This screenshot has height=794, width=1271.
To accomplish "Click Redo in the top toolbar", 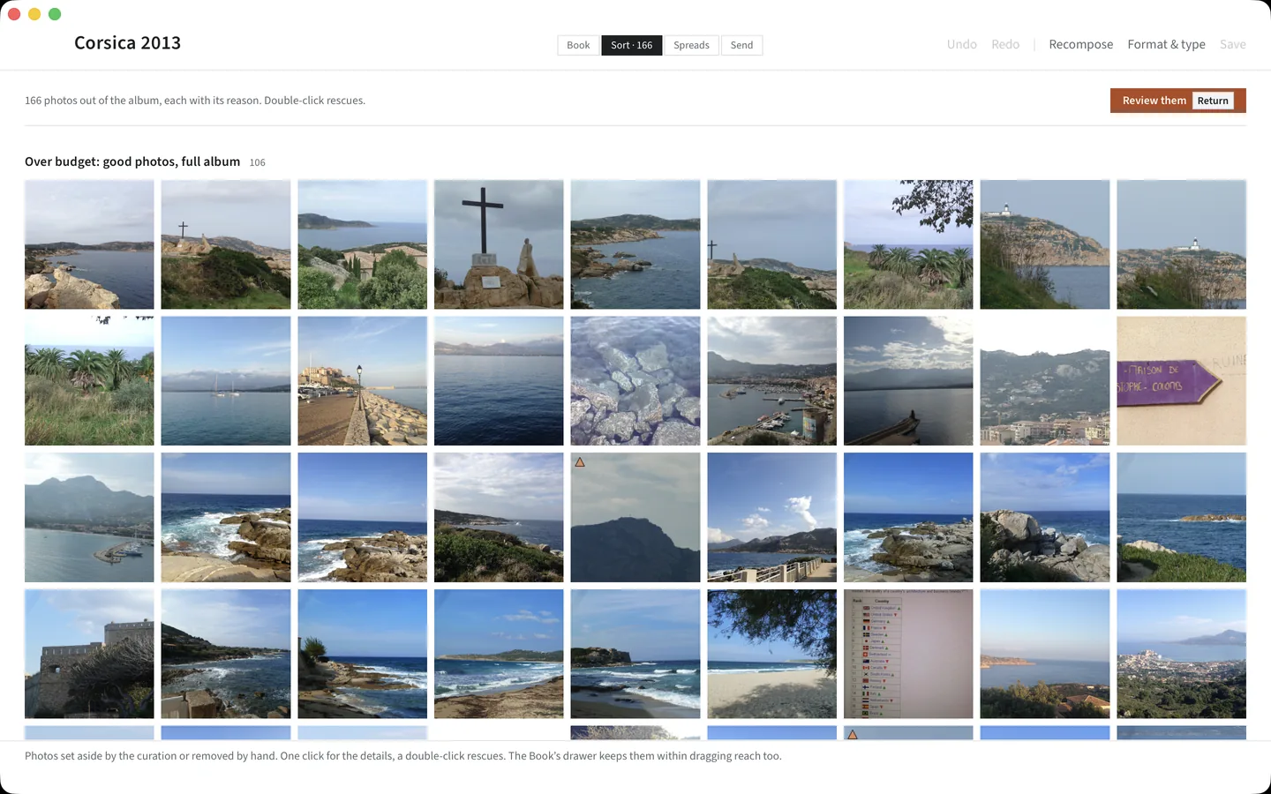I will pyautogui.click(x=1005, y=44).
